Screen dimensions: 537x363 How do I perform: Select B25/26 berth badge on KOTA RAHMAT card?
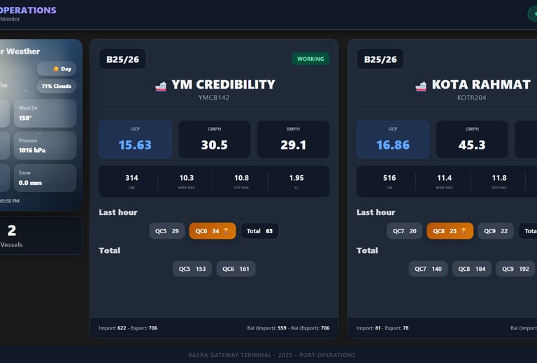tap(380, 59)
